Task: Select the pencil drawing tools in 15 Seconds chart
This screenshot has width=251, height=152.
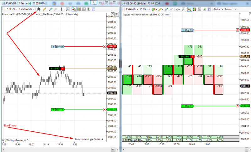Action: click(x=44, y=9)
